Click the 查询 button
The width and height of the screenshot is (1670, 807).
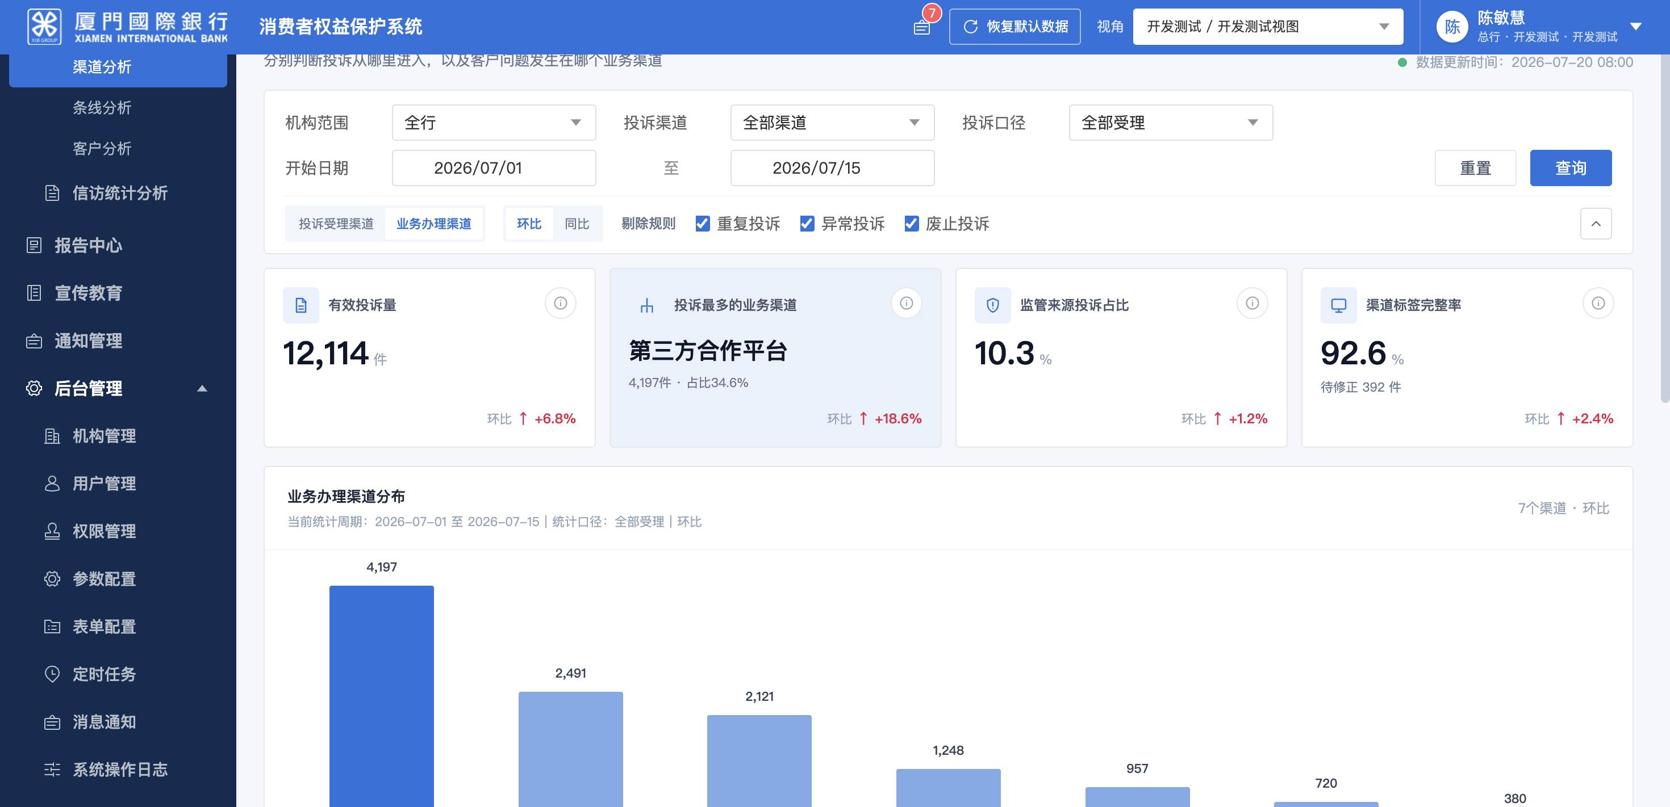[1570, 168]
